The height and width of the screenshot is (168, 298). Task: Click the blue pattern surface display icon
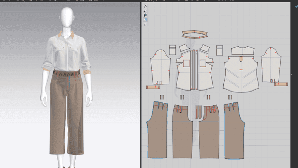tap(145, 20)
